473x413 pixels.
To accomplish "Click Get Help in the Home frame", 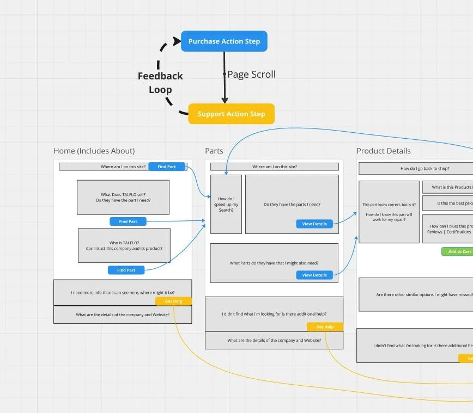I will (x=173, y=301).
